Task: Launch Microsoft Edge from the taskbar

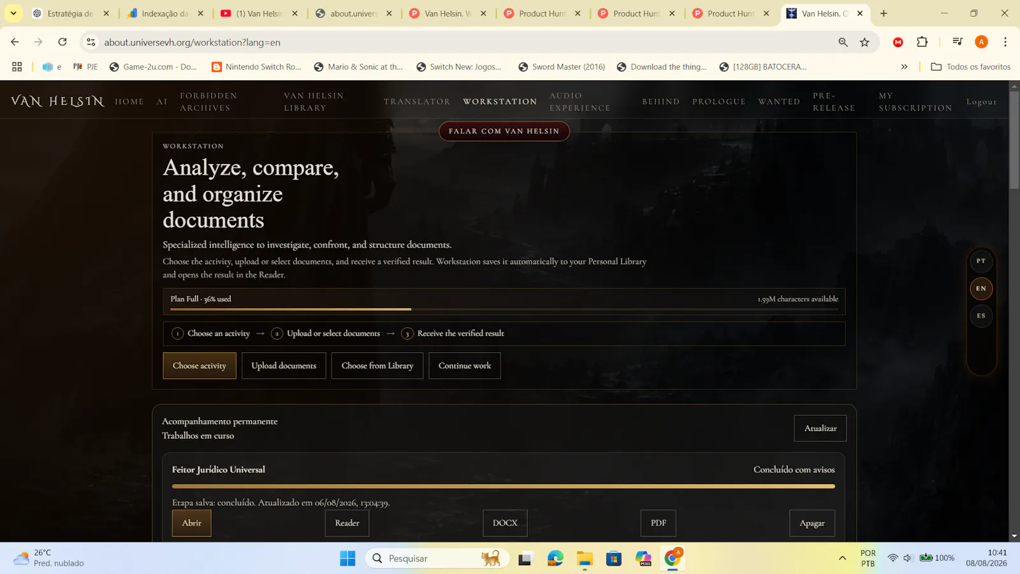Action: coord(555,559)
